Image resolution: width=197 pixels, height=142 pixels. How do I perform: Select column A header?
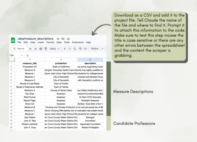point(30,60)
